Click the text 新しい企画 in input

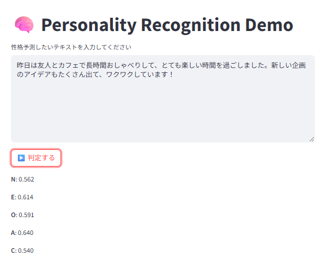pyautogui.click(x=288, y=65)
